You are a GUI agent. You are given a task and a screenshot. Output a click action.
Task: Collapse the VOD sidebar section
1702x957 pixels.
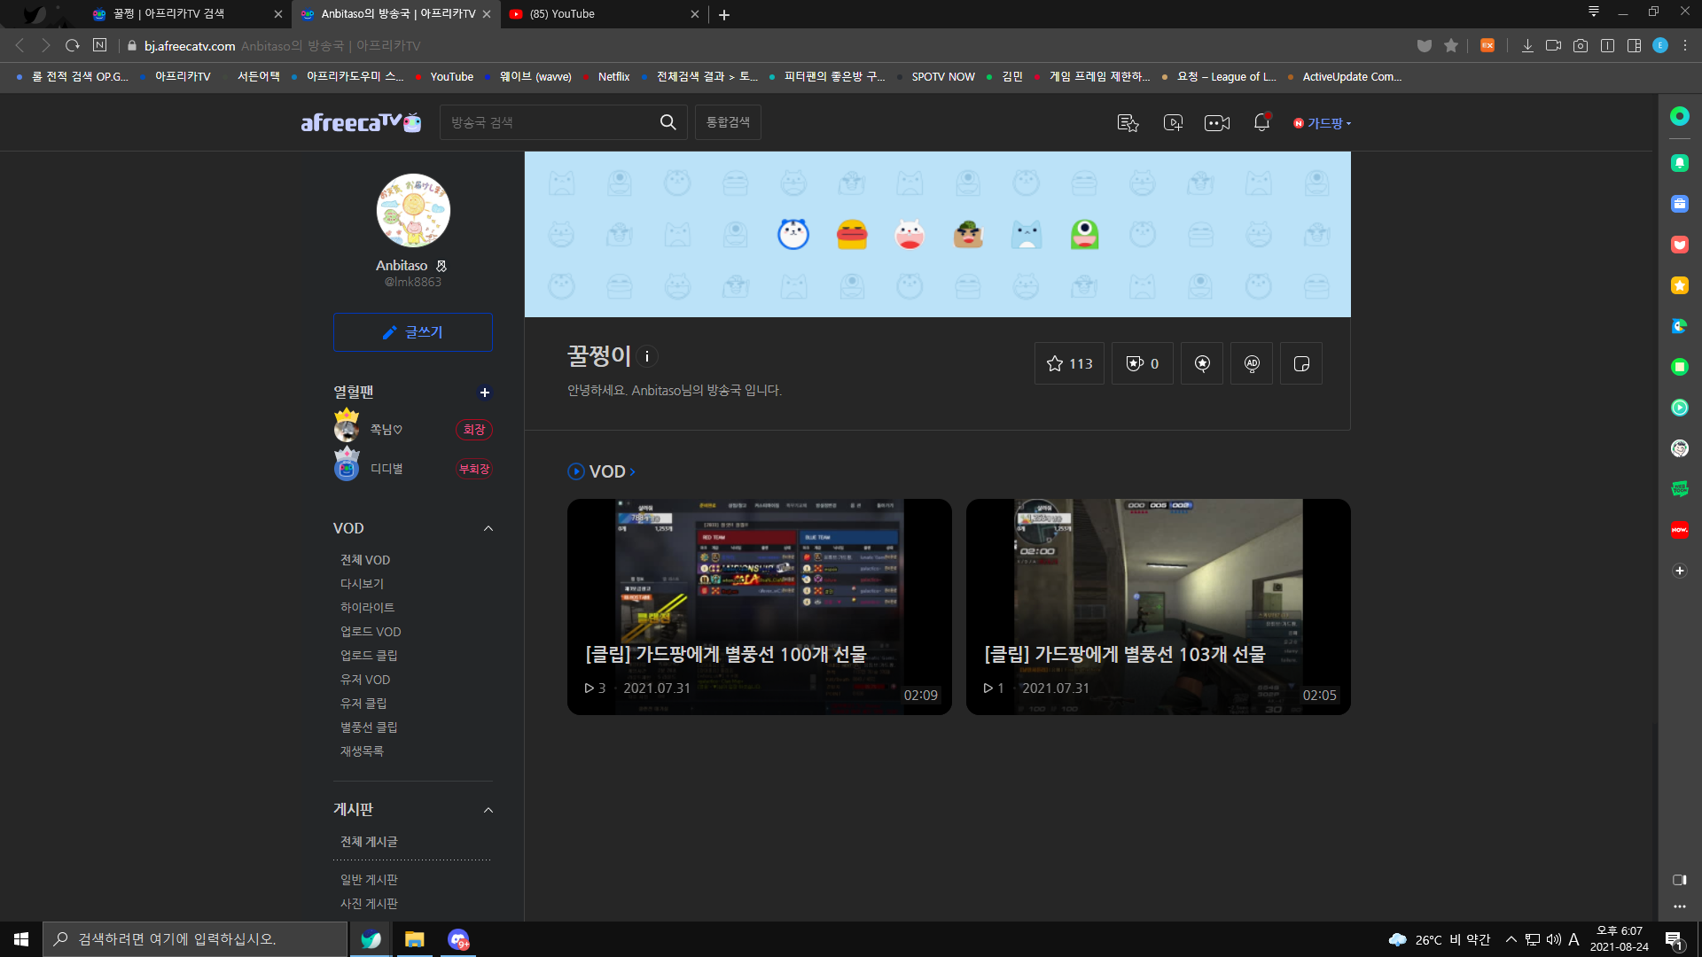click(488, 528)
